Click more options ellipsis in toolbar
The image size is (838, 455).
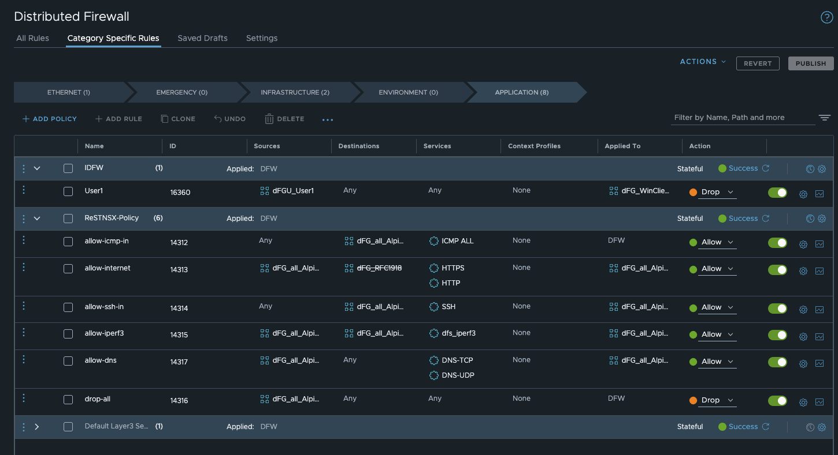[328, 120]
